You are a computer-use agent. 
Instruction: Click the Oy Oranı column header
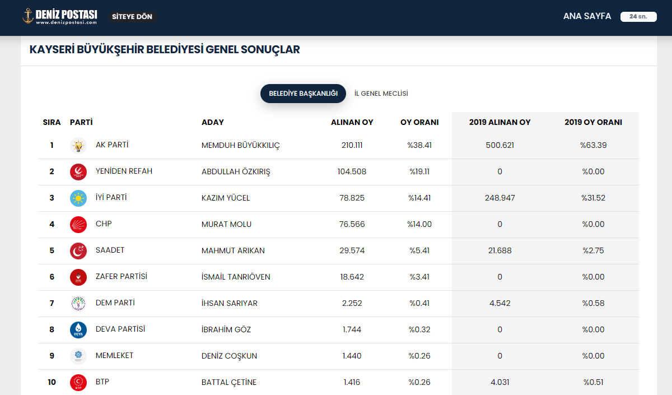tap(419, 122)
